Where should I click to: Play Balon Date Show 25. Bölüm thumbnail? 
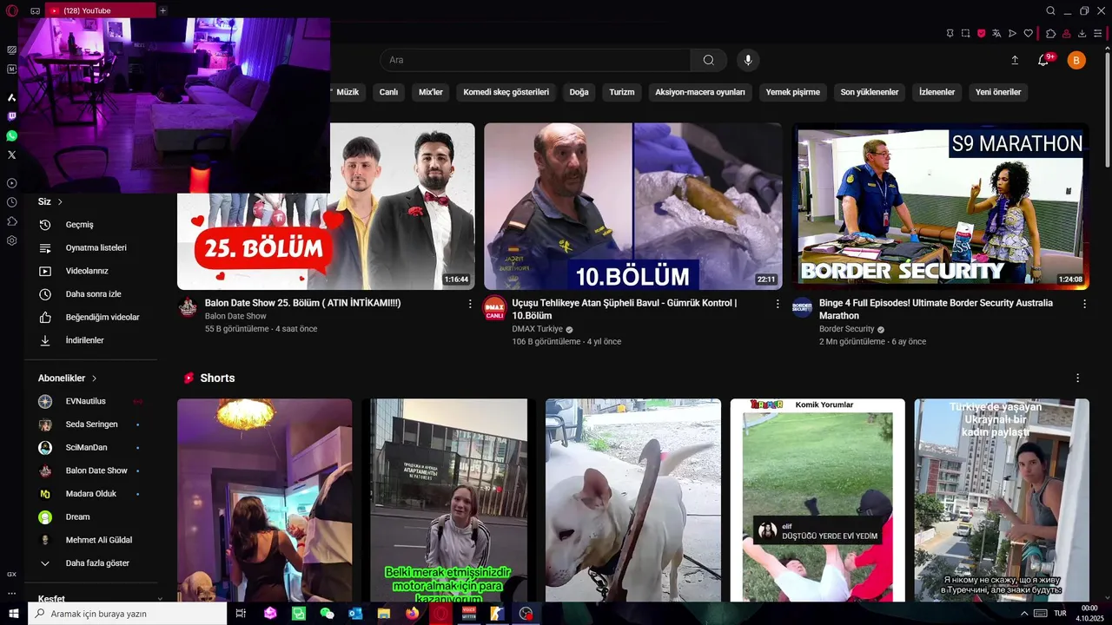[x=326, y=207]
